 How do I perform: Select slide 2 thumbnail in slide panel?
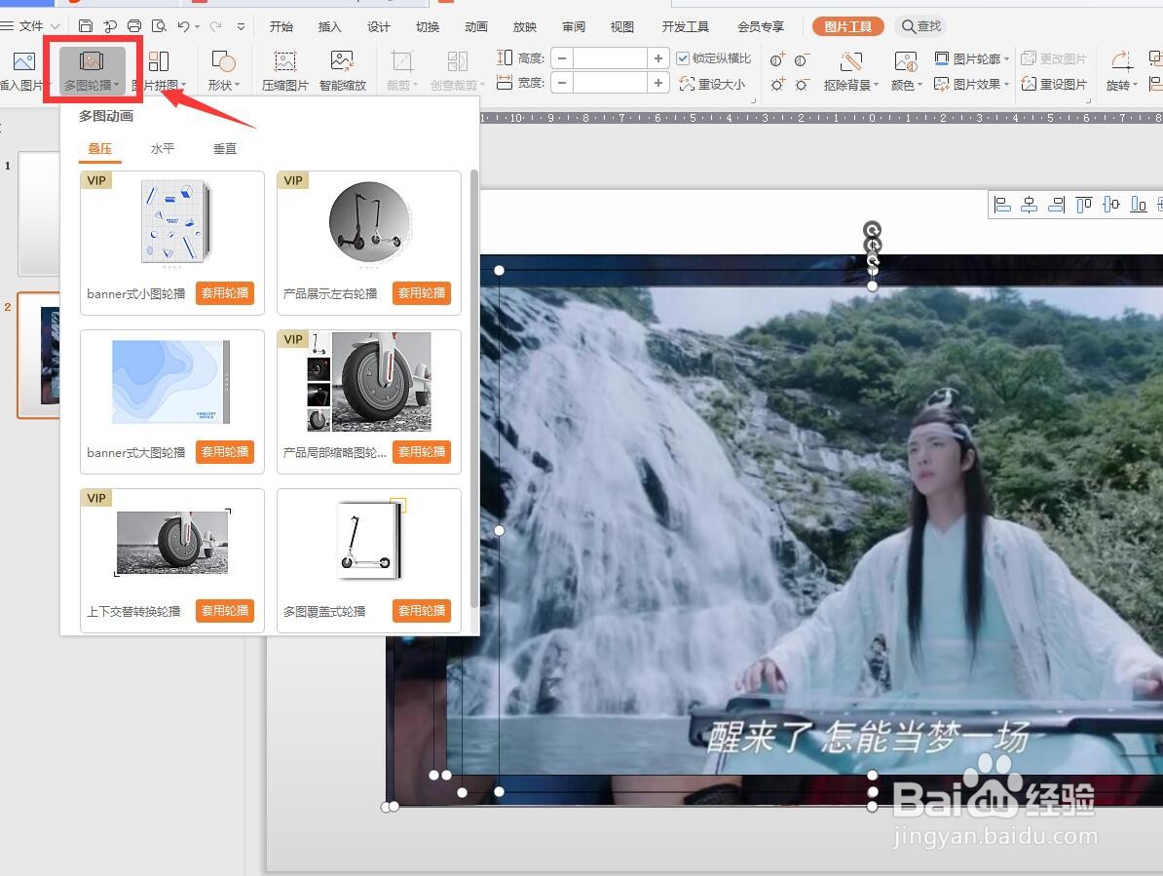pos(39,355)
